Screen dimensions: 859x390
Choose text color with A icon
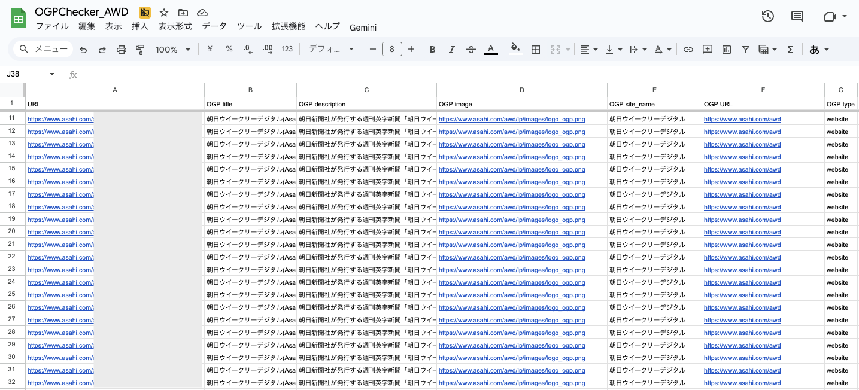491,49
